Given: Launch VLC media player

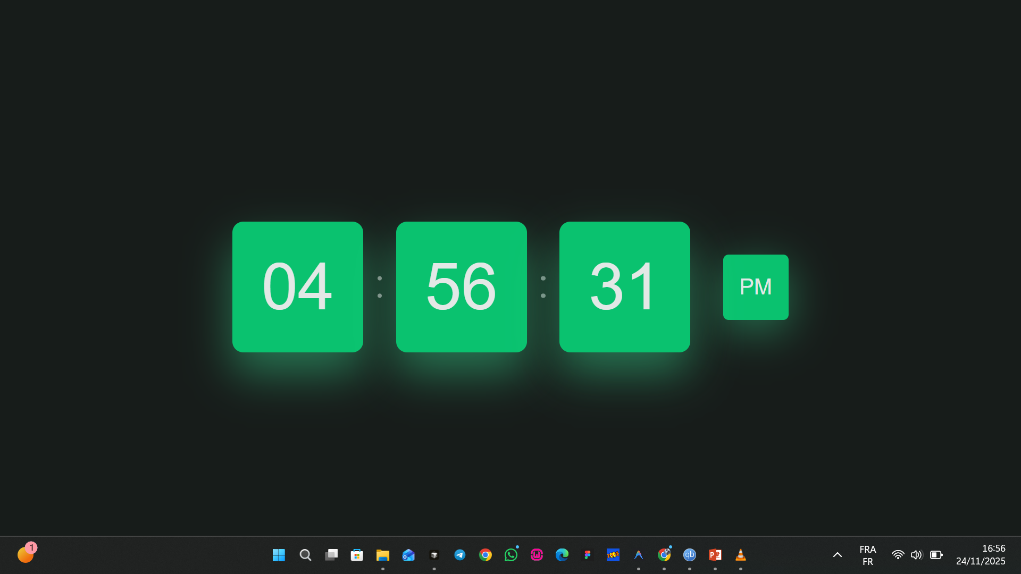Looking at the screenshot, I should coord(740,554).
